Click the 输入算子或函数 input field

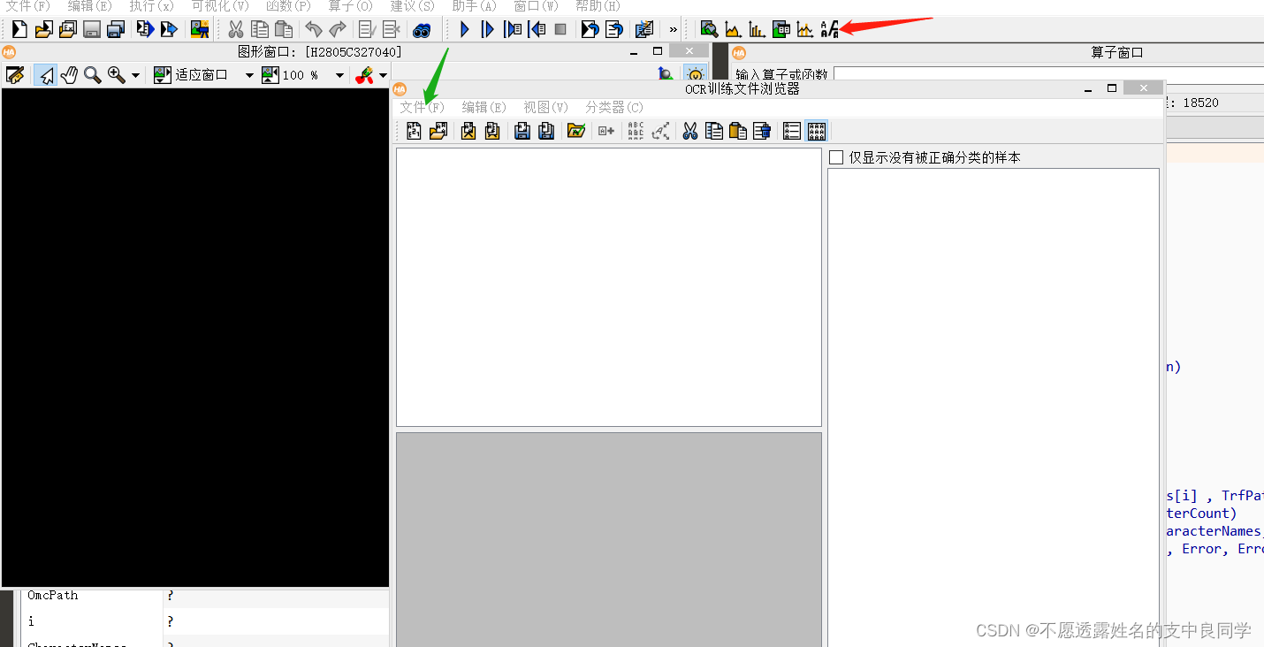click(1048, 75)
